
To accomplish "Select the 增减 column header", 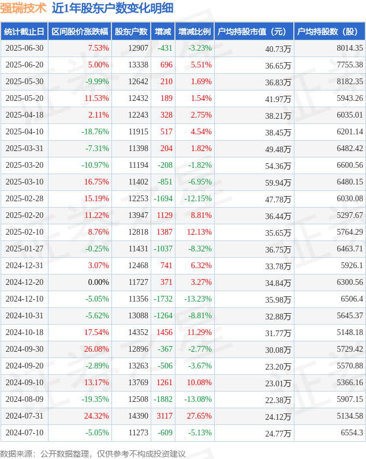I will [x=163, y=31].
